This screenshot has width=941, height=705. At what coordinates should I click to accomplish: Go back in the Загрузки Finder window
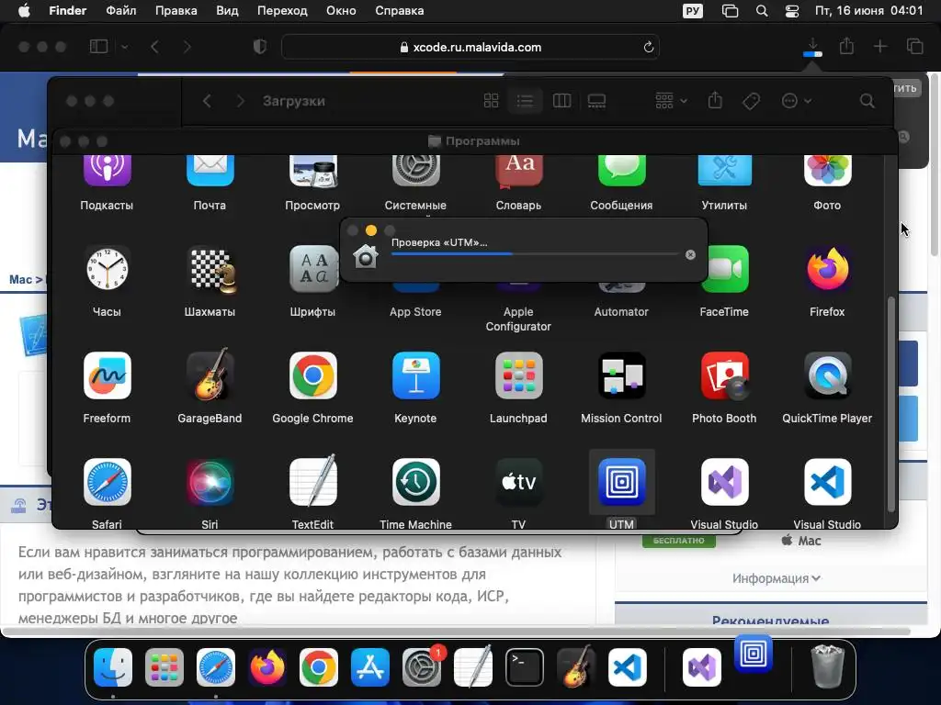tap(207, 101)
